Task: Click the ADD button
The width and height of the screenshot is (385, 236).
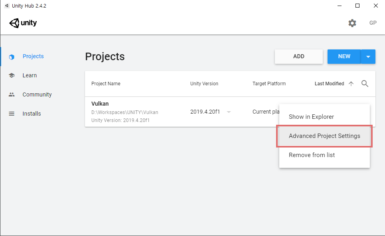Action: [x=298, y=57]
